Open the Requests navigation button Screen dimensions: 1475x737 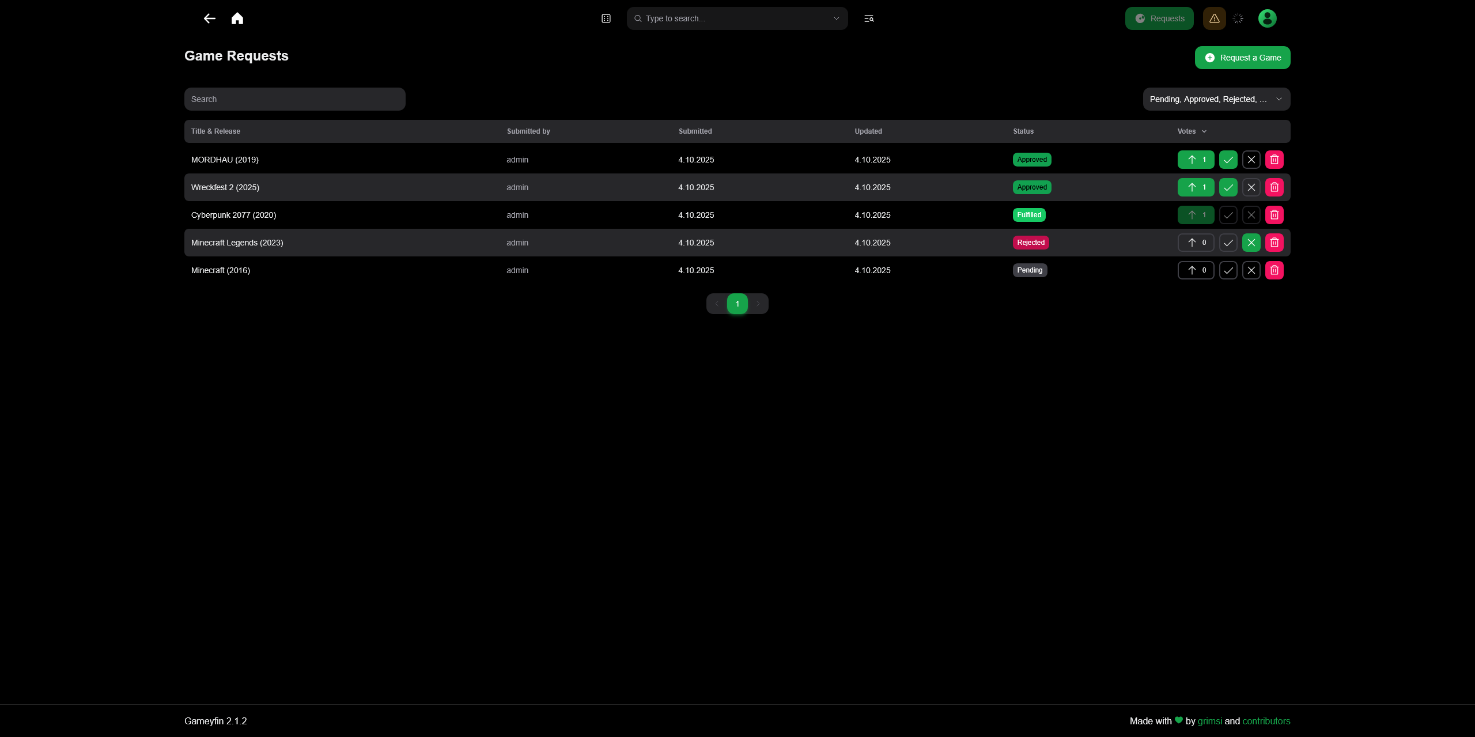coord(1159,18)
